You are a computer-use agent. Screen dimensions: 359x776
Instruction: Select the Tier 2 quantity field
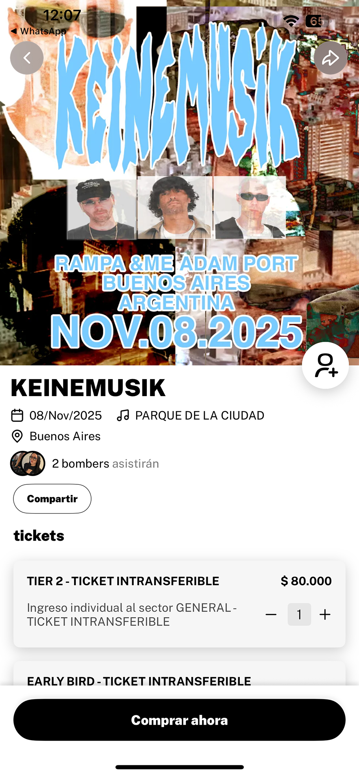click(299, 614)
